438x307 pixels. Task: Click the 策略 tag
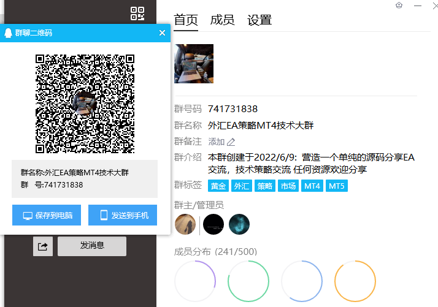(x=265, y=186)
